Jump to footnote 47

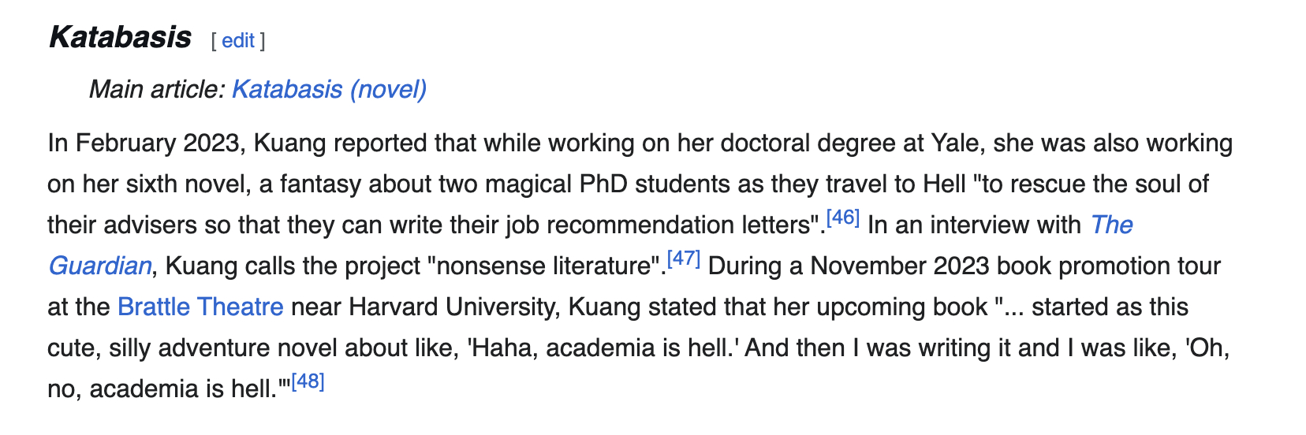(684, 259)
